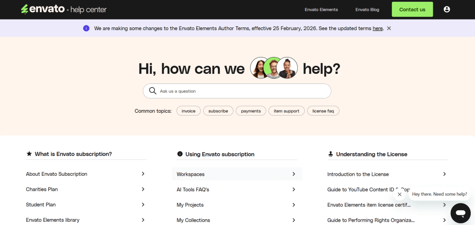Open the Student Plan article
Image resolution: width=475 pixels, height=225 pixels.
41,205
